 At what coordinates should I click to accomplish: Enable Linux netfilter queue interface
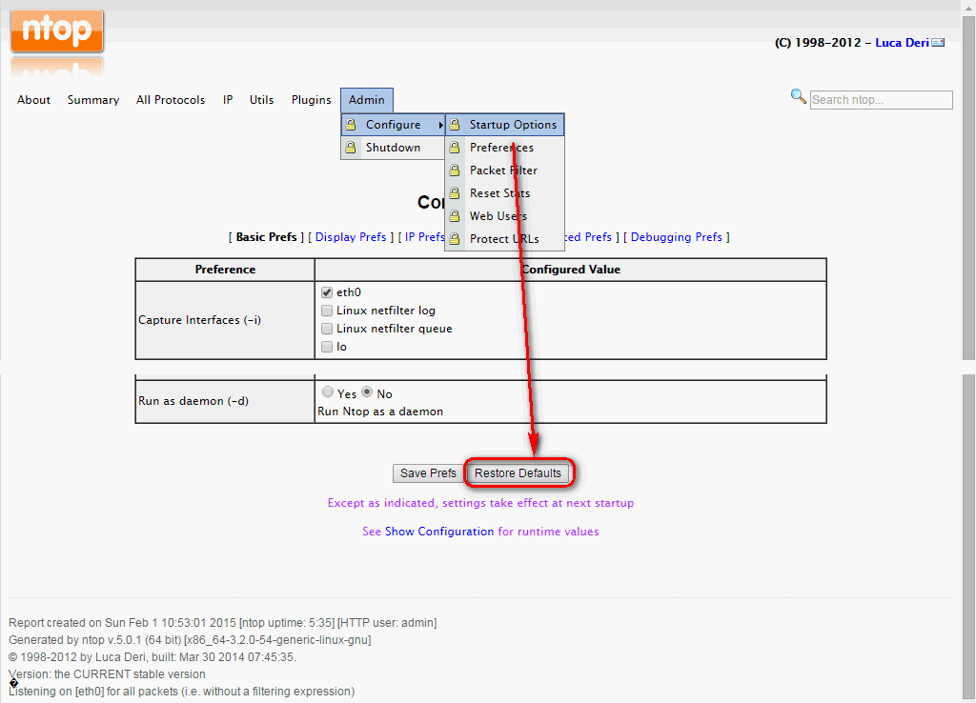[327, 329]
